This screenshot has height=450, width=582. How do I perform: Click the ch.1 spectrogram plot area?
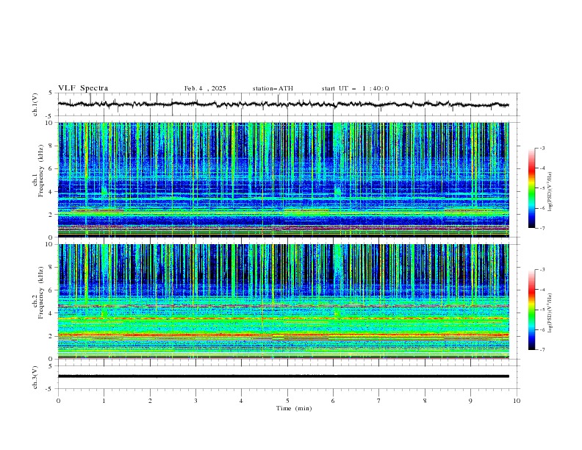(x=284, y=179)
